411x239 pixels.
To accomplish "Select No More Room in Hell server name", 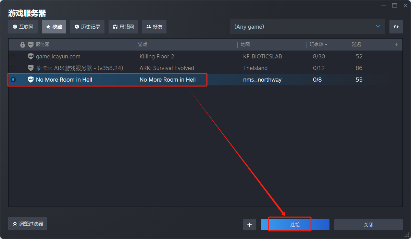I will coord(64,80).
